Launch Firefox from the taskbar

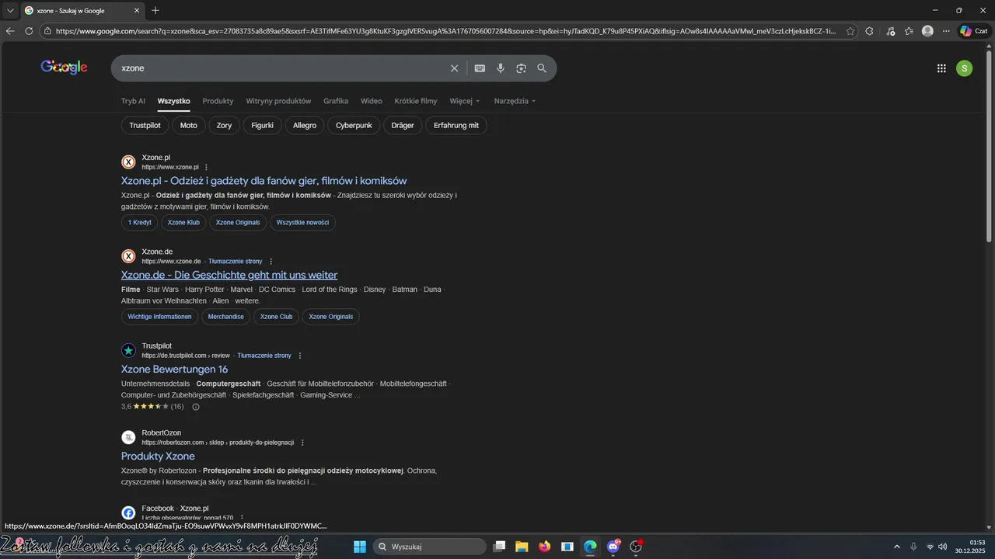[545, 547]
